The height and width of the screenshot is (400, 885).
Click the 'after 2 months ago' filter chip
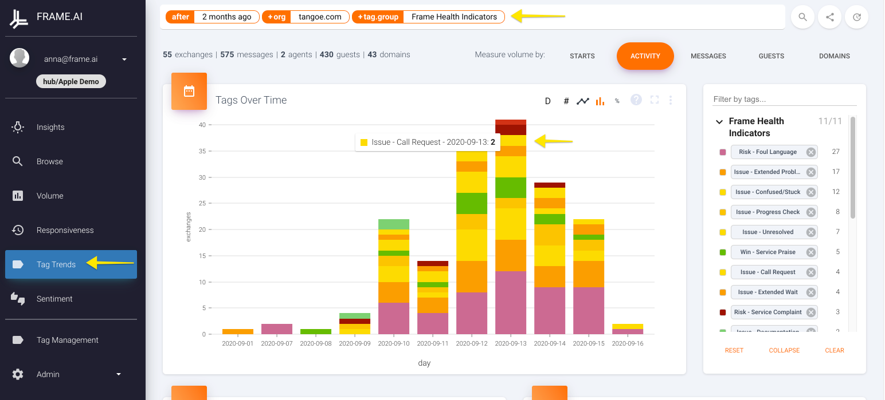[x=213, y=17]
